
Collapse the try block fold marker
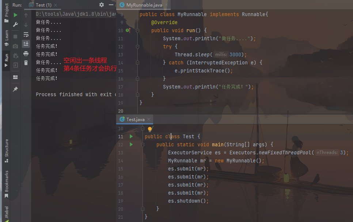[137, 47]
